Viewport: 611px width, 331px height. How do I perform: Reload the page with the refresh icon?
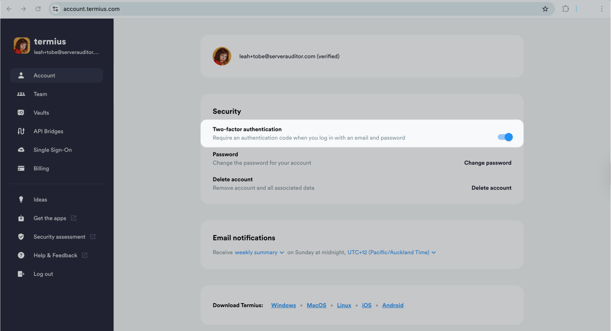pyautogui.click(x=38, y=9)
